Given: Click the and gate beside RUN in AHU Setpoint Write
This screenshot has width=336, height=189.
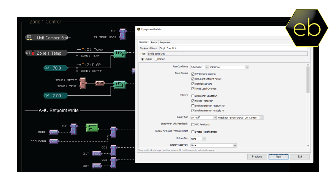Looking at the screenshot, I should 74,129.
